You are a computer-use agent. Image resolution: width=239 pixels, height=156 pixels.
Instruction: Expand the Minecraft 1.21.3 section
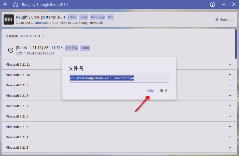click(230, 148)
